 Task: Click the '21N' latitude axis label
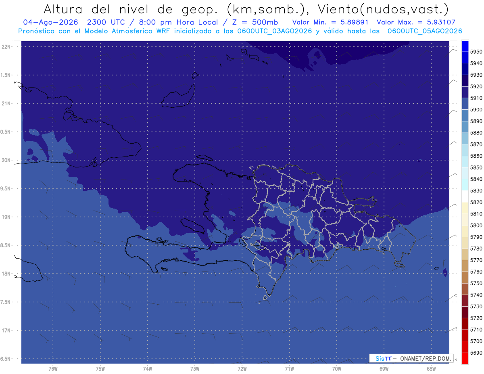(6, 103)
